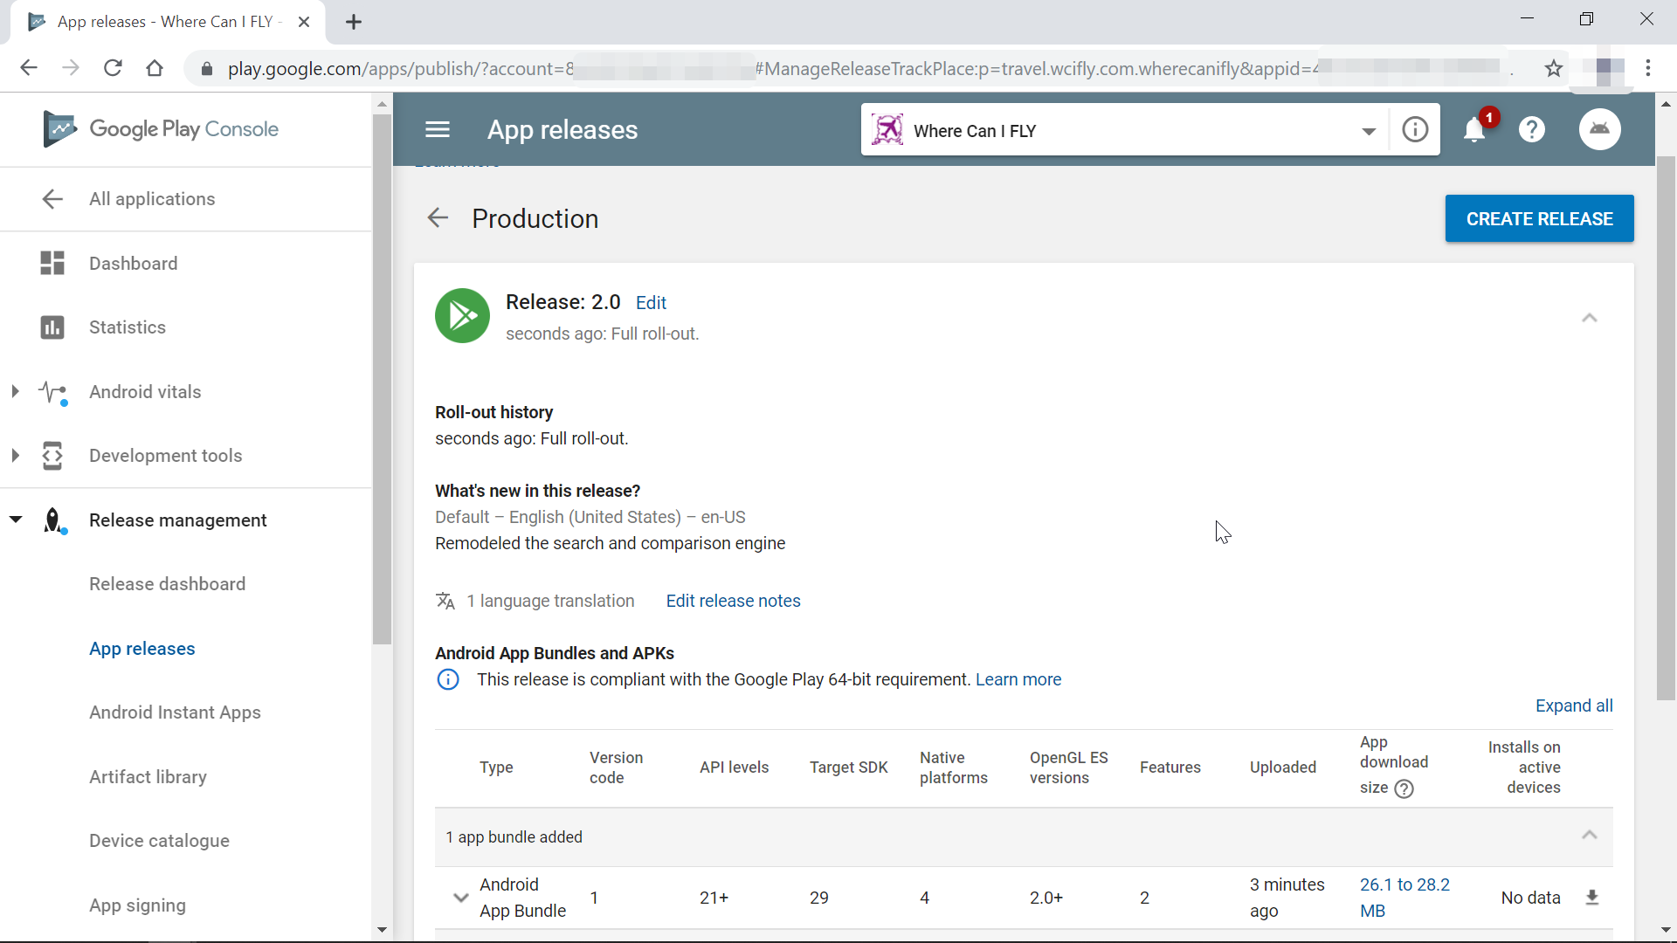Image resolution: width=1677 pixels, height=943 pixels.
Task: Click the Version code column header
Action: pyautogui.click(x=616, y=767)
